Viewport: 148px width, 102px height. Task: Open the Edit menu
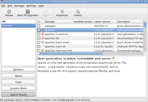pyautogui.click(x=10, y=6)
